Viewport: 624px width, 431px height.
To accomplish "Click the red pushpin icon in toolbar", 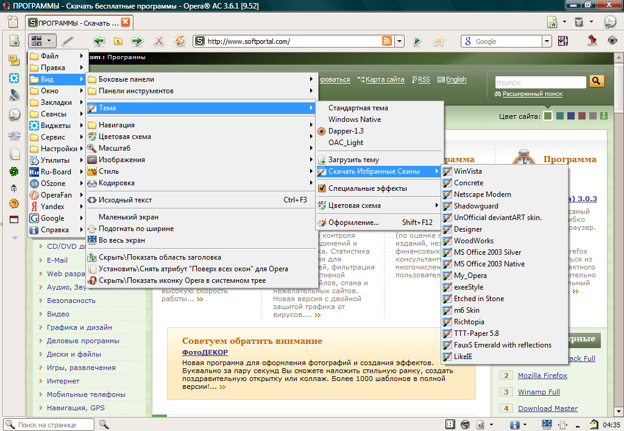I will click(592, 40).
